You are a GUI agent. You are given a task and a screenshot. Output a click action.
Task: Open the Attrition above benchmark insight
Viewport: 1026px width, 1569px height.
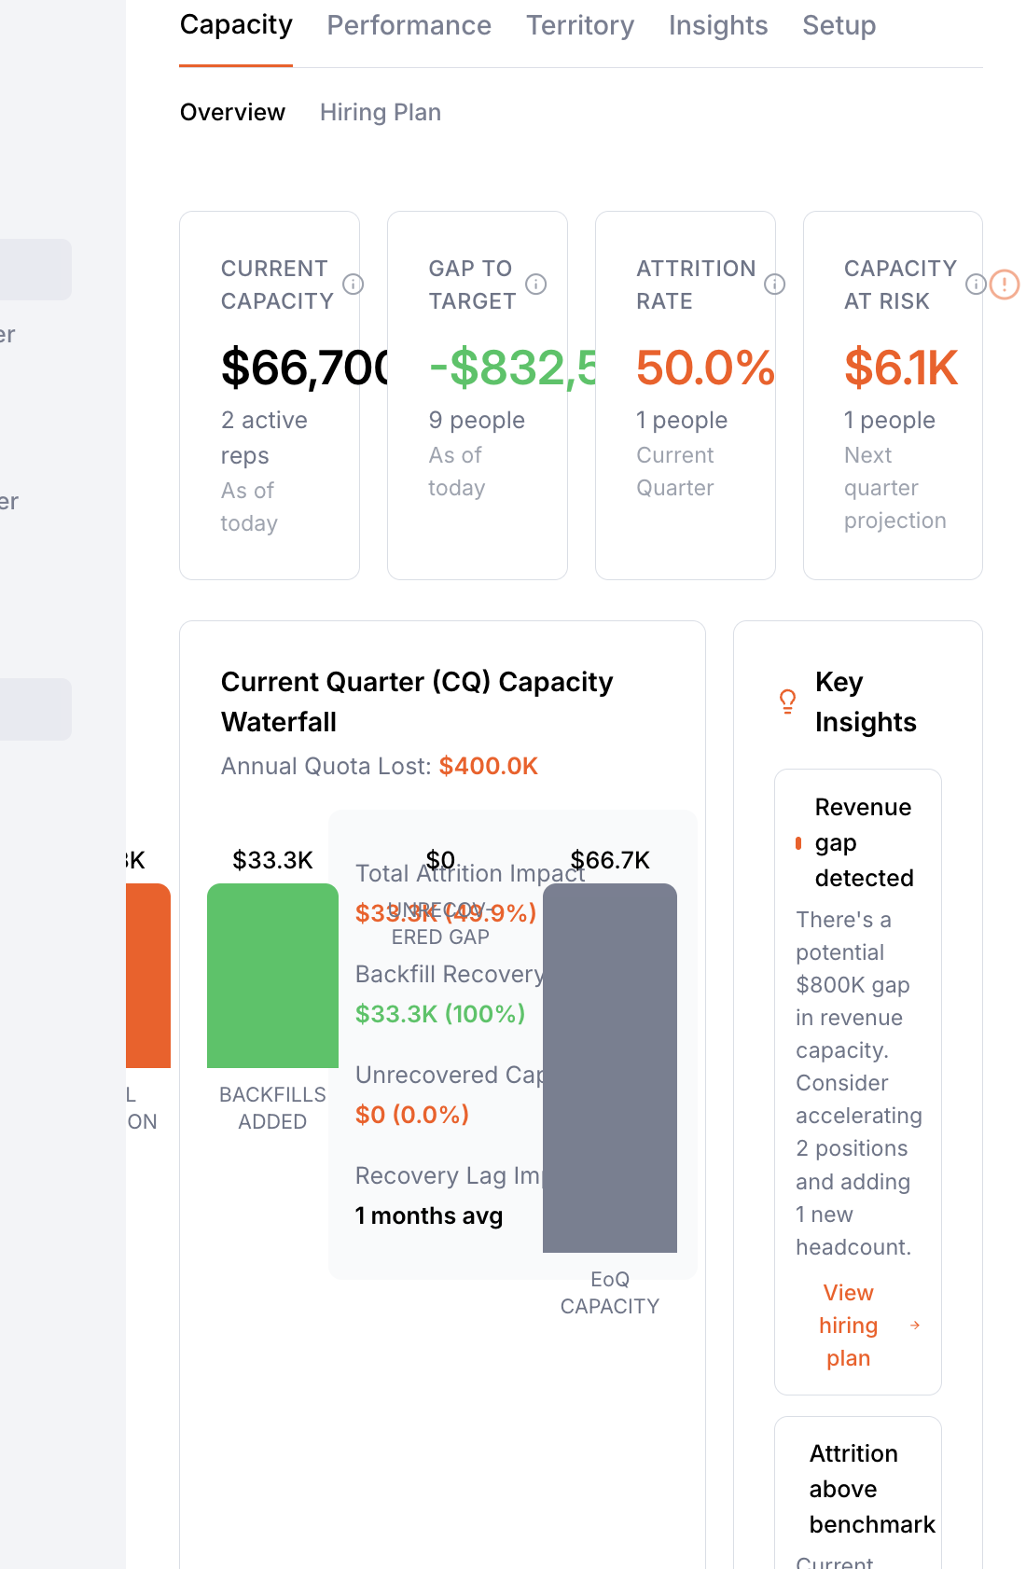pyautogui.click(x=870, y=1489)
